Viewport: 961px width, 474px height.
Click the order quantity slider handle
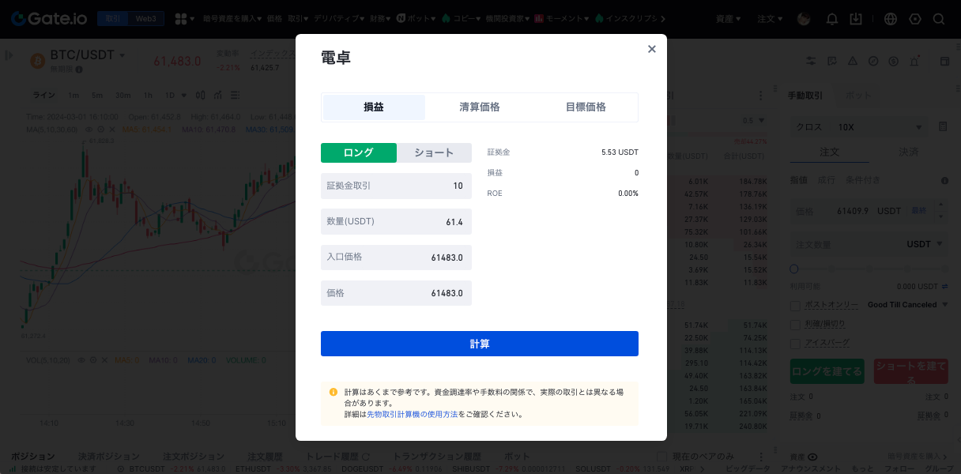[x=795, y=269]
